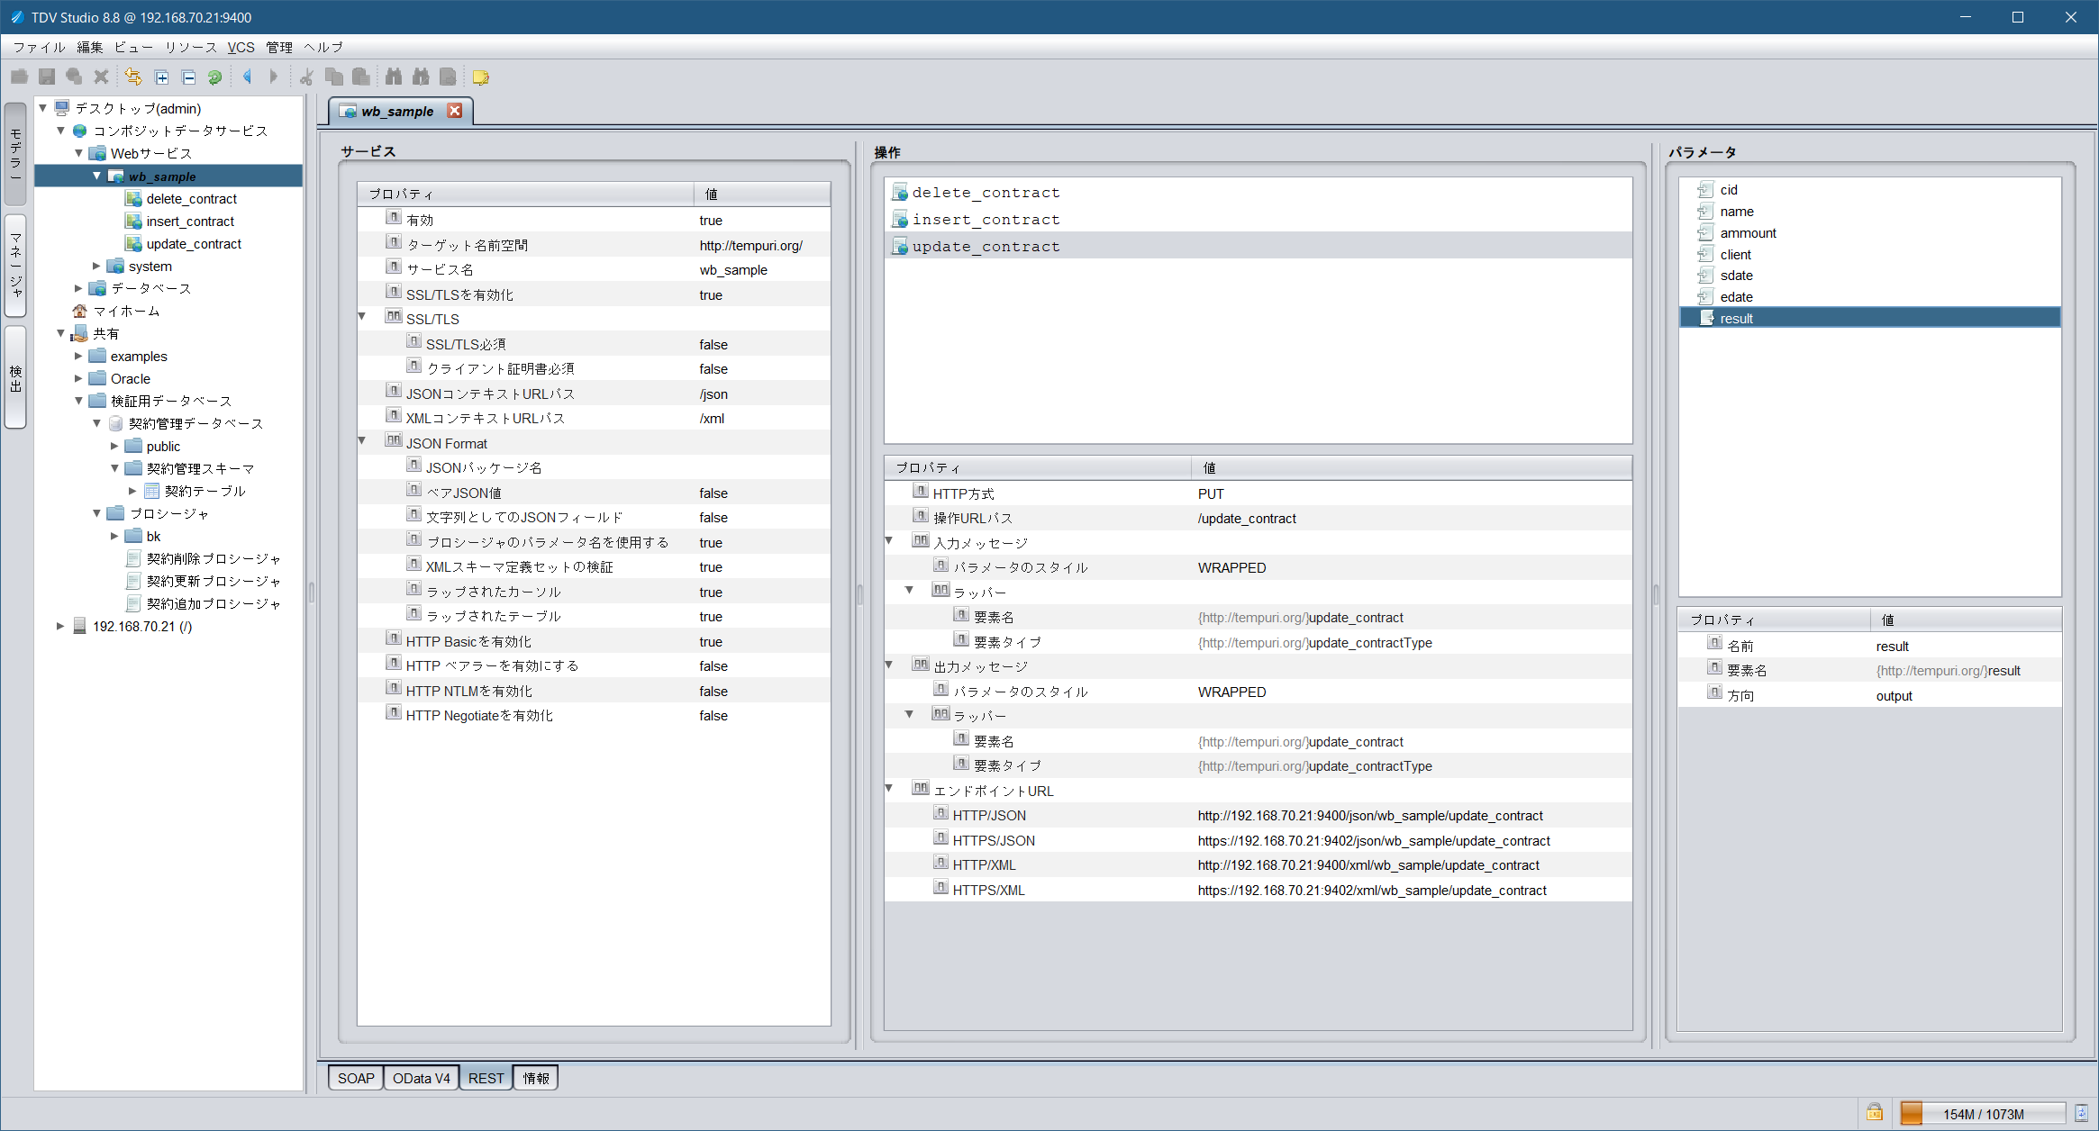
Task: Expand the system folder in tree
Action: 96,266
